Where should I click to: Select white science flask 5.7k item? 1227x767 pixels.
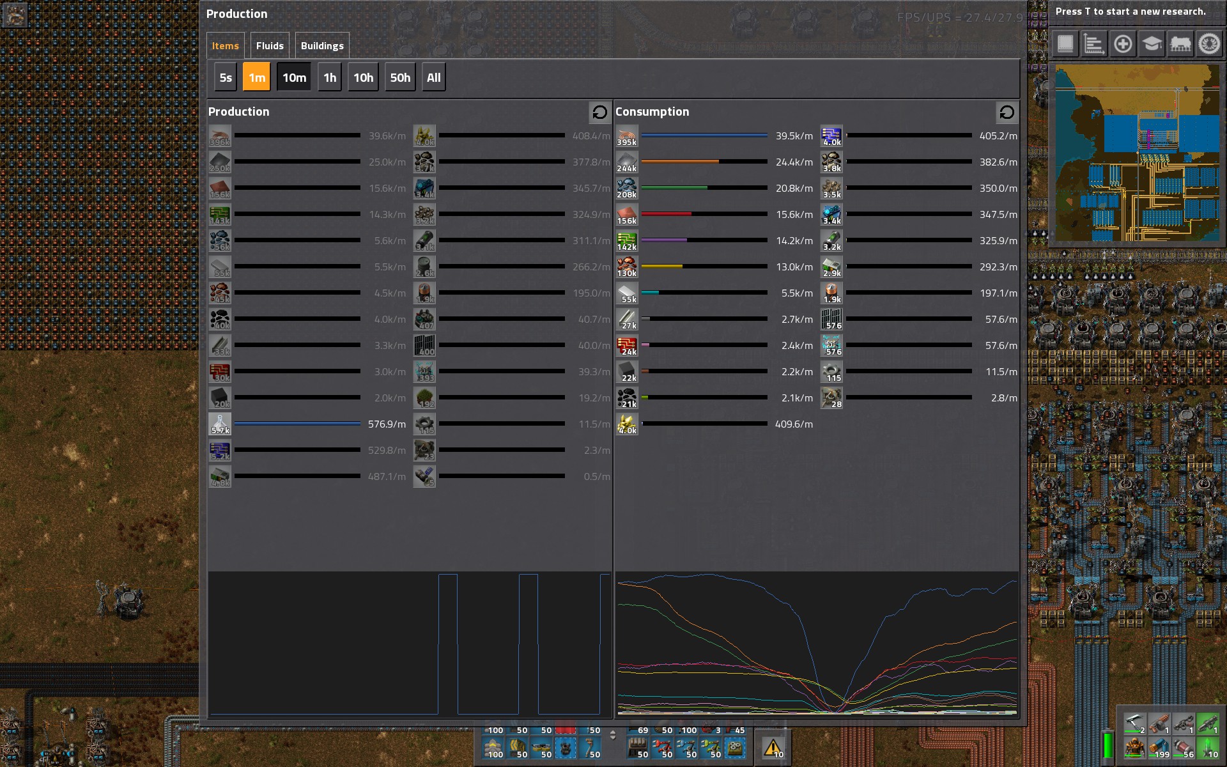pos(220,424)
